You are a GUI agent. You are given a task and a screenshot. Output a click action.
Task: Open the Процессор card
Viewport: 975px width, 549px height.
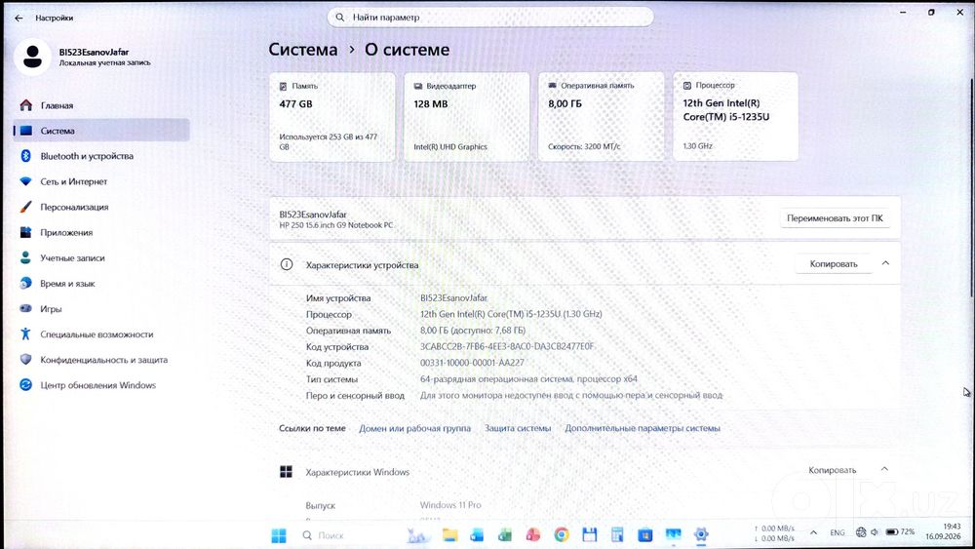click(x=735, y=116)
